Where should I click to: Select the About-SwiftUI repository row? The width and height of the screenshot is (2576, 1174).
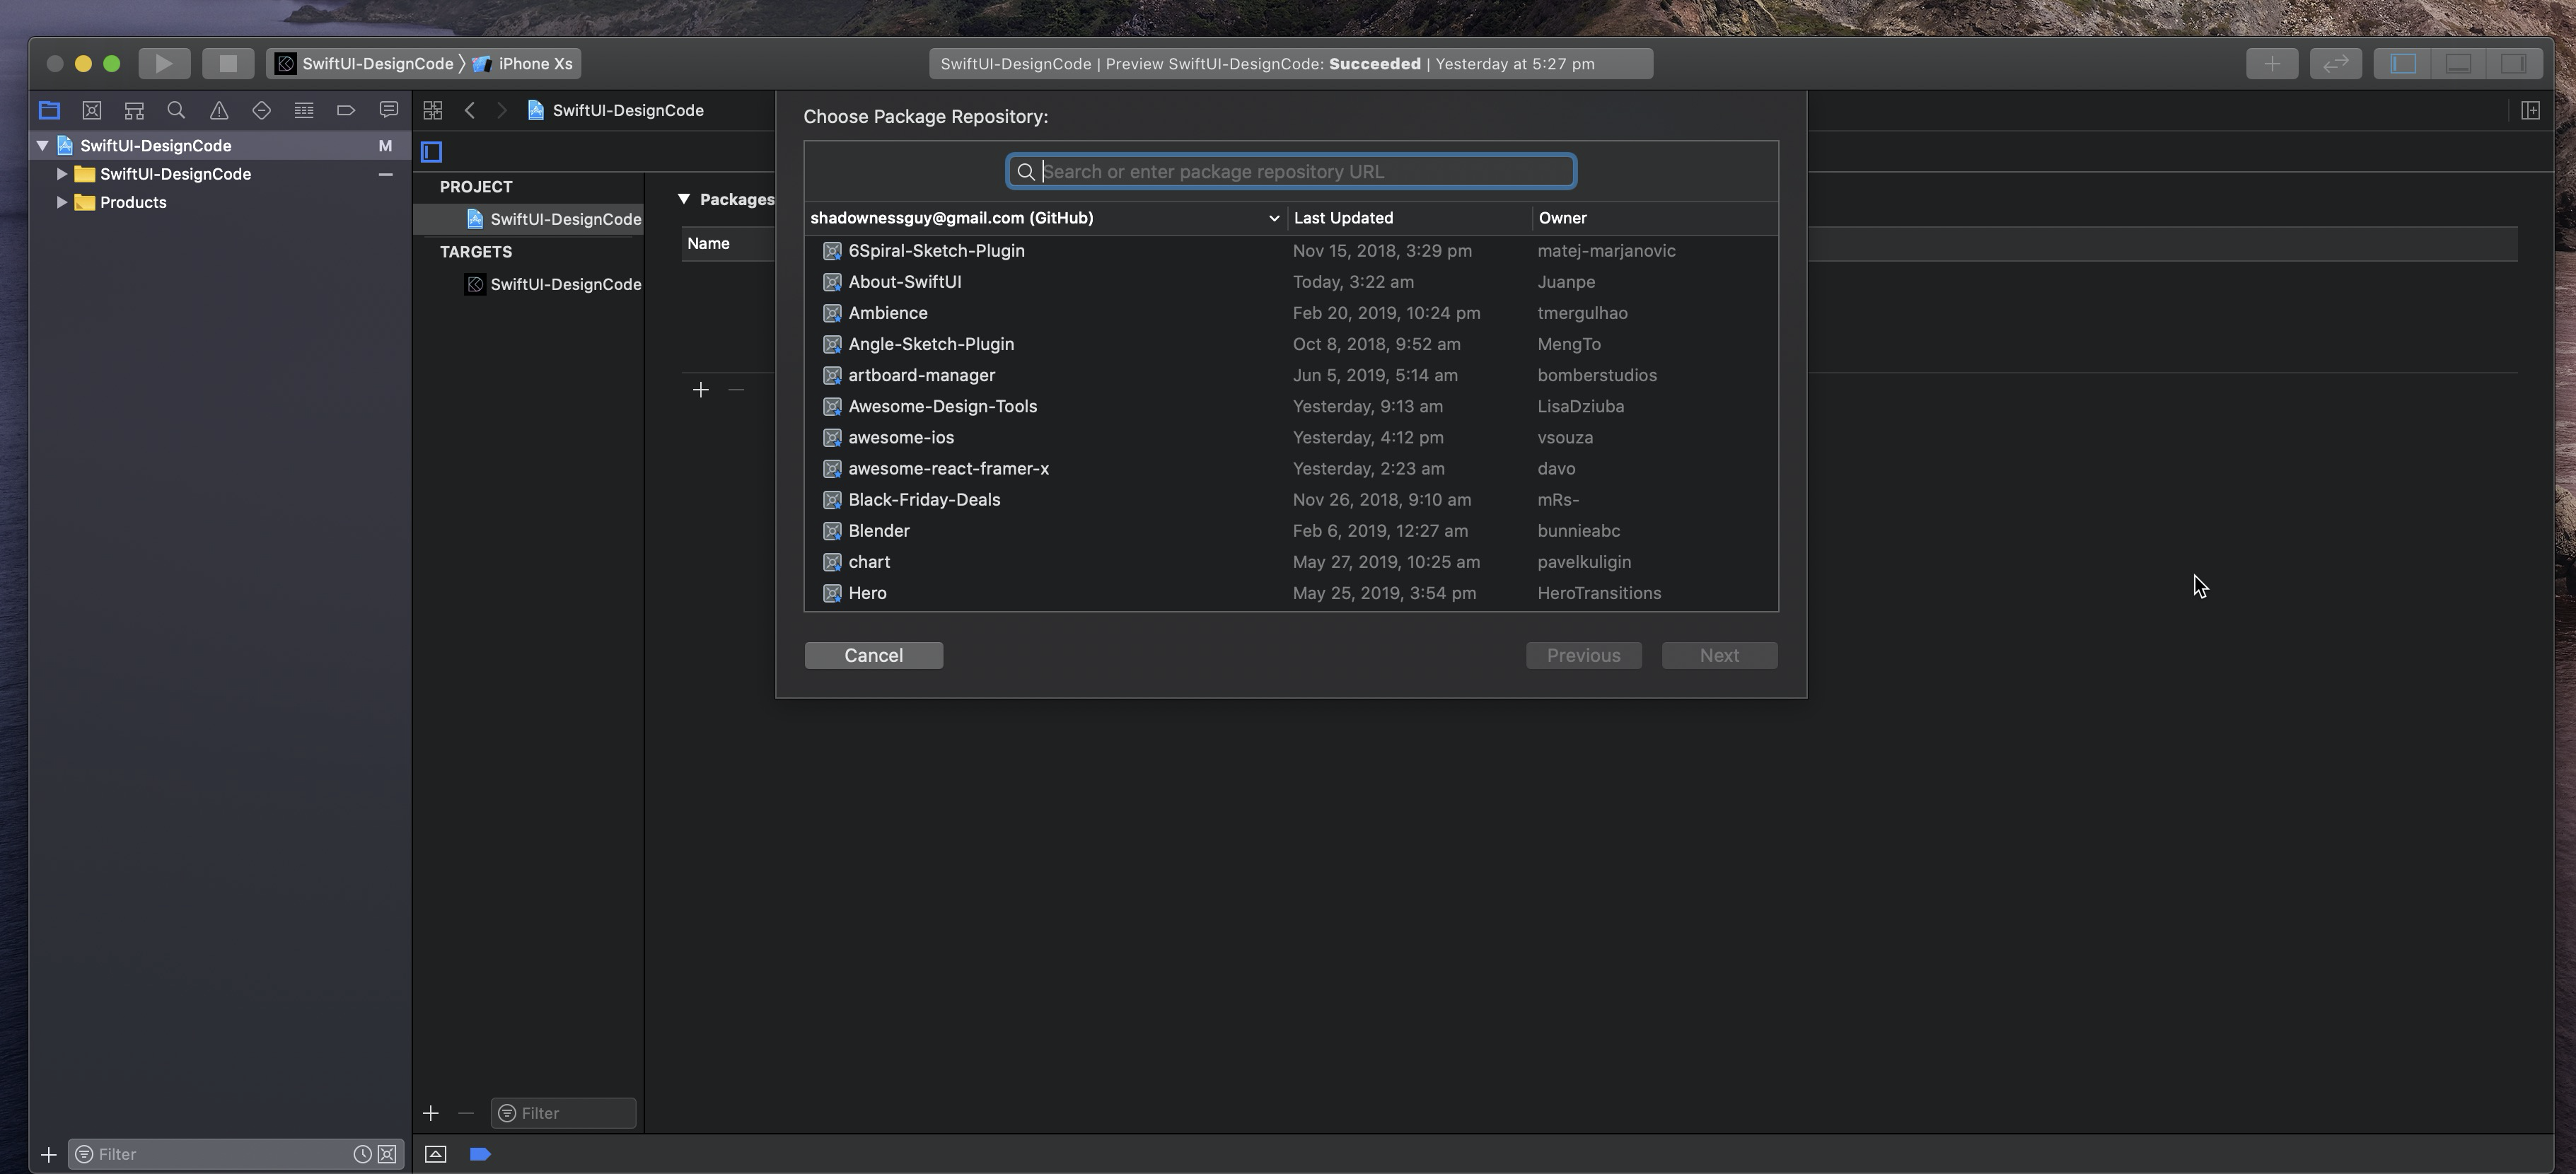(905, 282)
